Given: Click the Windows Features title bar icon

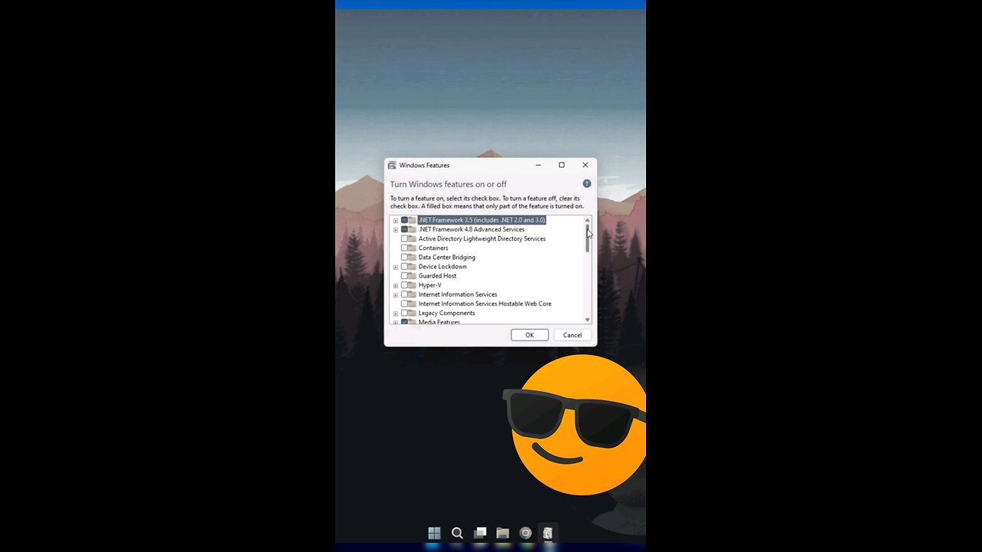Looking at the screenshot, I should pos(392,165).
